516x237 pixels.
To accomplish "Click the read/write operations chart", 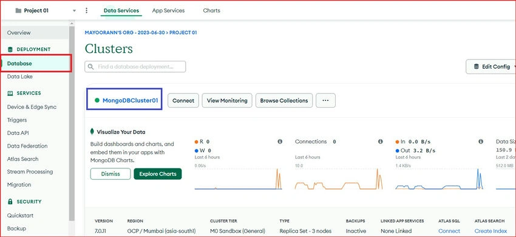I will [238, 179].
